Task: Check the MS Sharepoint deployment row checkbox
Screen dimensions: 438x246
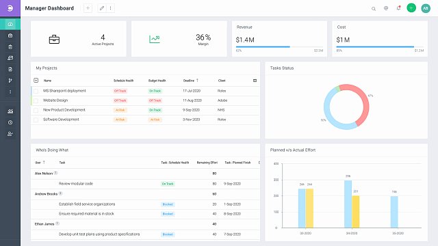Action: [x=36, y=91]
